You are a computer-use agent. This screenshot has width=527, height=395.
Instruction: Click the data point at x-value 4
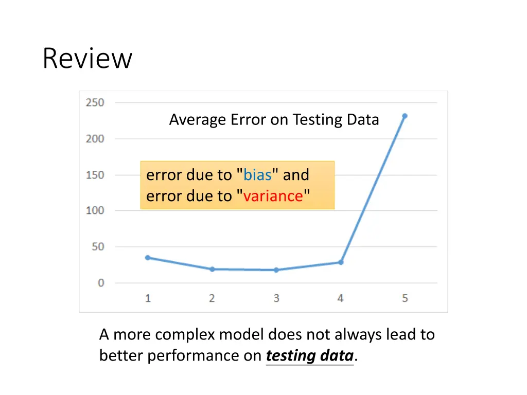tap(341, 262)
